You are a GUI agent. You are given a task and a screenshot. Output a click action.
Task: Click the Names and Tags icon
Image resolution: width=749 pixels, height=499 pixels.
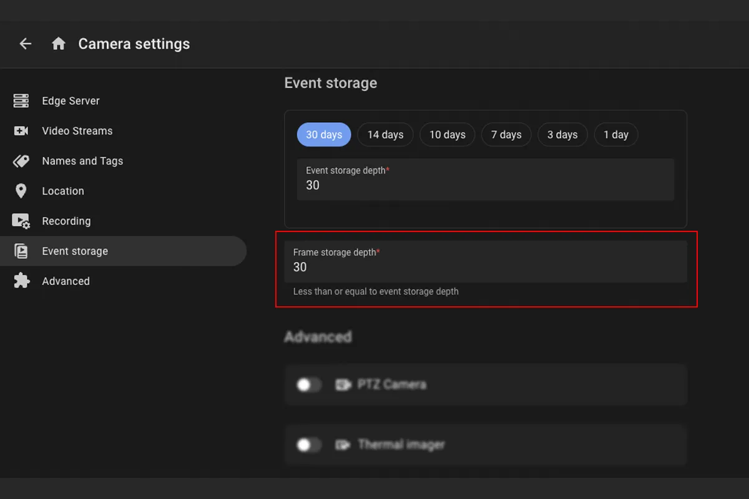[21, 161]
